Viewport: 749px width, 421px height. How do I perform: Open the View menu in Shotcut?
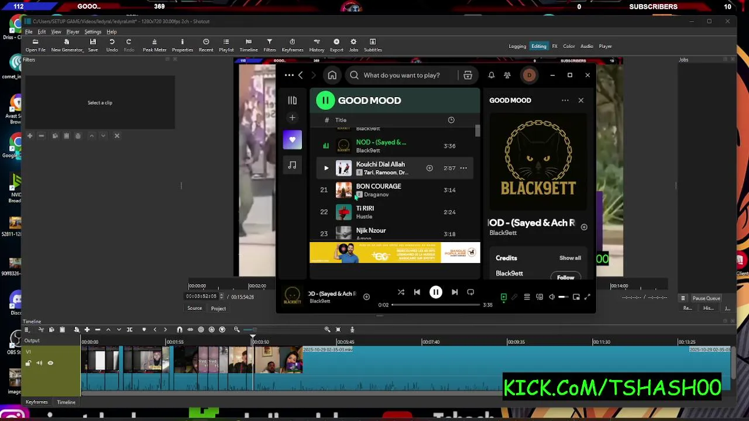click(56, 32)
